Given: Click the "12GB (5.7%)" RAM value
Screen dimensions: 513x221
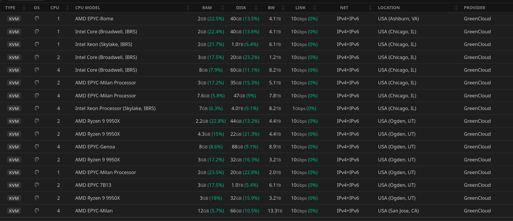Looking at the screenshot, I should [x=211, y=211].
